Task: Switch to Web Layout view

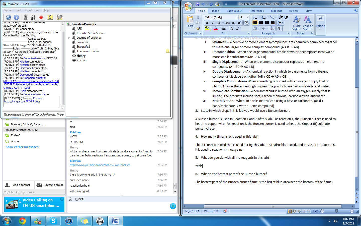Action: (299, 211)
